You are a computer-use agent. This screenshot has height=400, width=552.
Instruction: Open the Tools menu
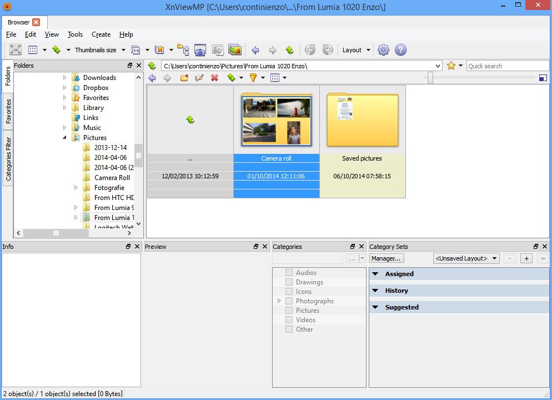(x=75, y=34)
